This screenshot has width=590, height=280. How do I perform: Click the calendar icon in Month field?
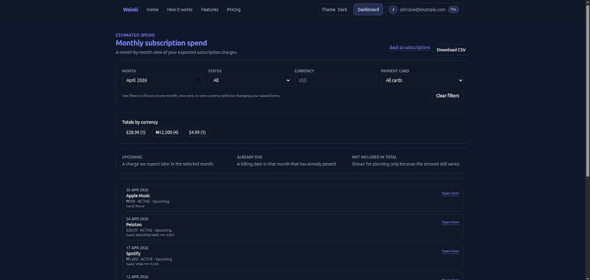(198, 80)
